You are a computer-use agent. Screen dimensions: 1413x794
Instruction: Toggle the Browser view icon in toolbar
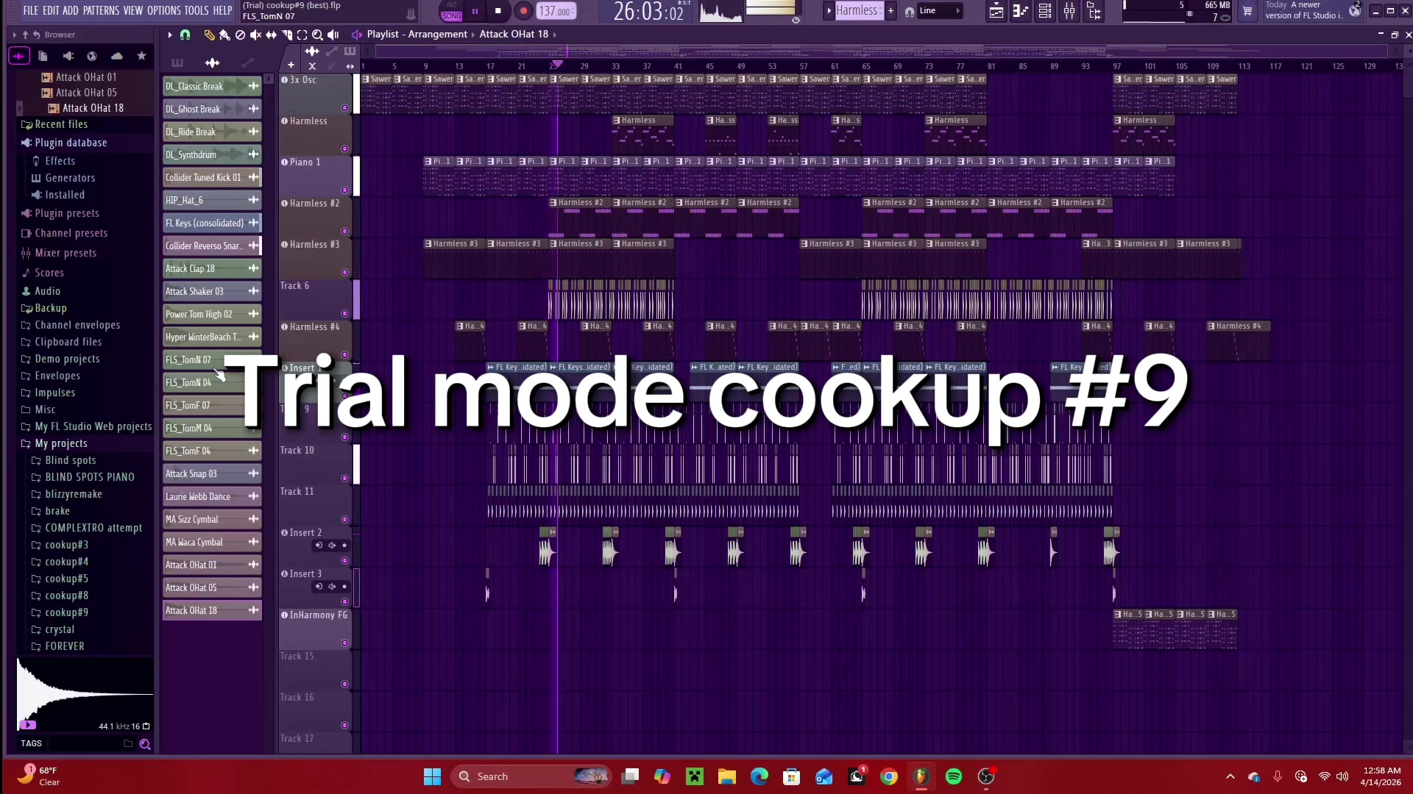click(1094, 11)
